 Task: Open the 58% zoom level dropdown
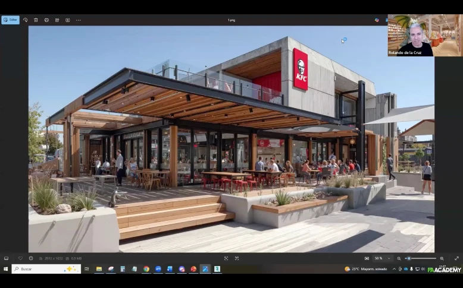[381, 258]
